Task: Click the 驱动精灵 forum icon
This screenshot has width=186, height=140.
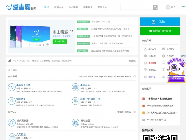Action: [76, 123]
